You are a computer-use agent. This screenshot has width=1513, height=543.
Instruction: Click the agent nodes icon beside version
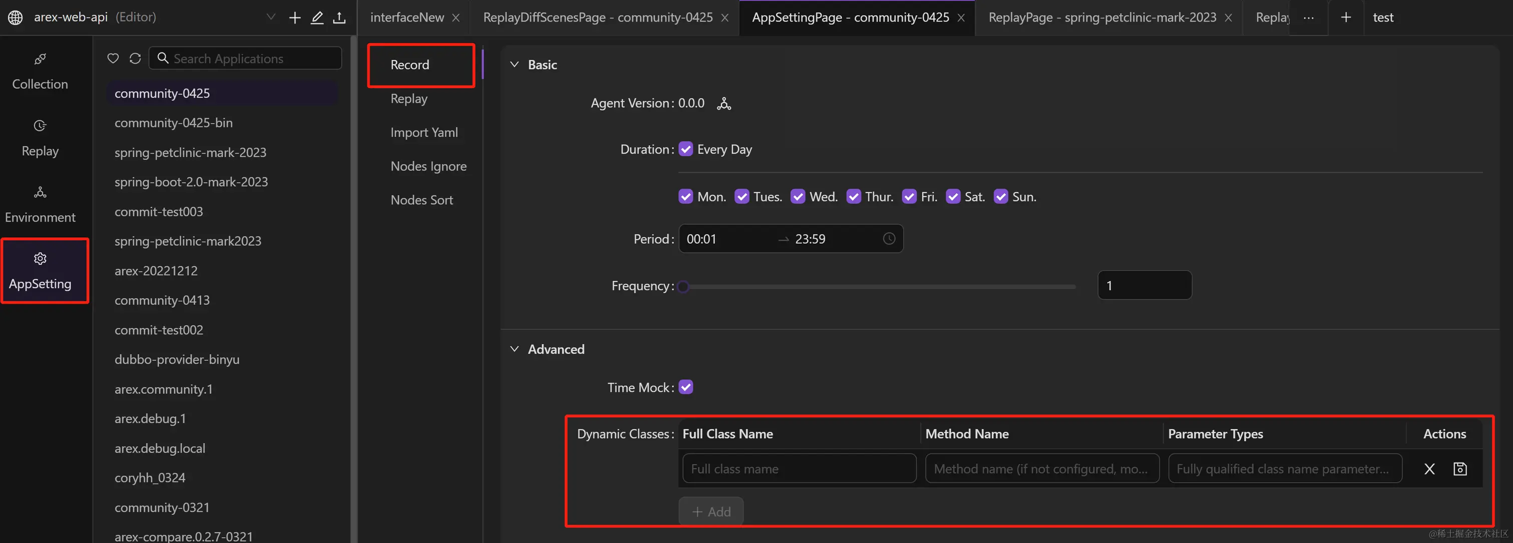tap(723, 104)
